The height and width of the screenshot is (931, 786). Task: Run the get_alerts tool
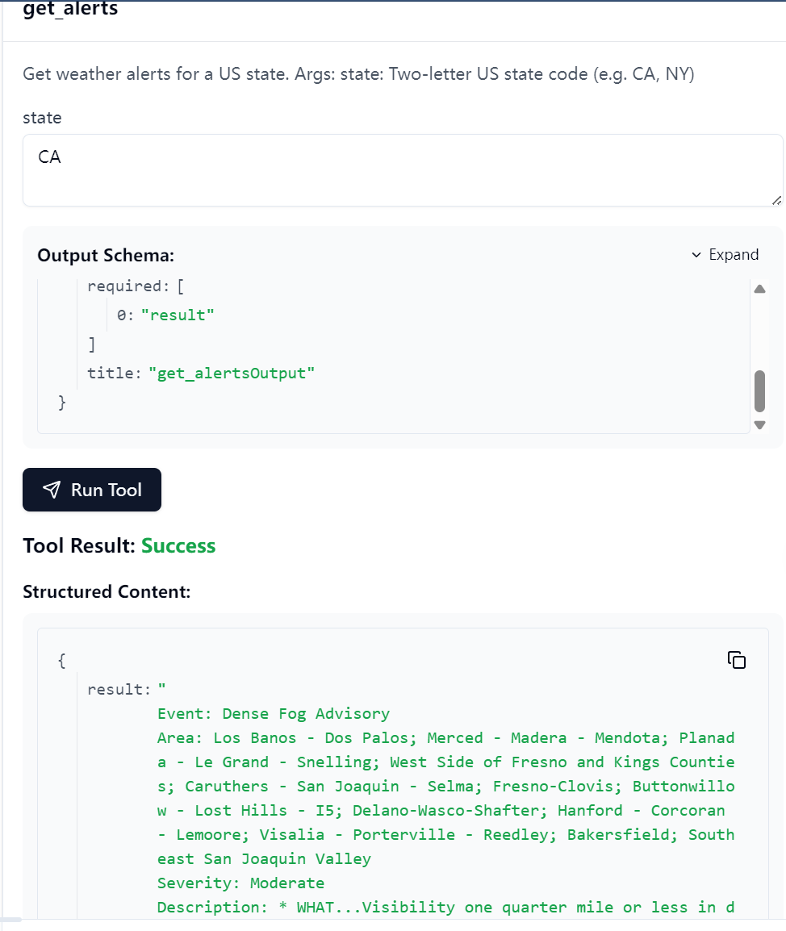(x=92, y=490)
